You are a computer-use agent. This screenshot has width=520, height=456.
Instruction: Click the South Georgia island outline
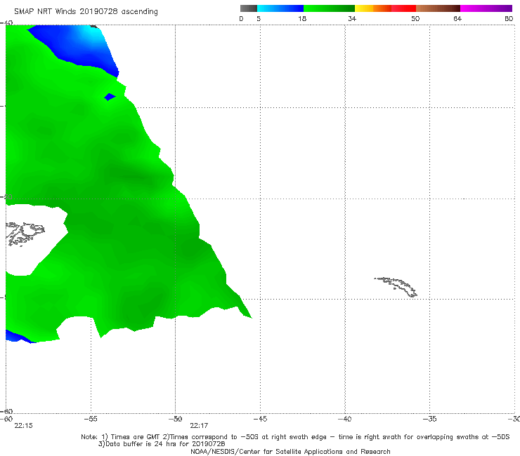point(396,287)
